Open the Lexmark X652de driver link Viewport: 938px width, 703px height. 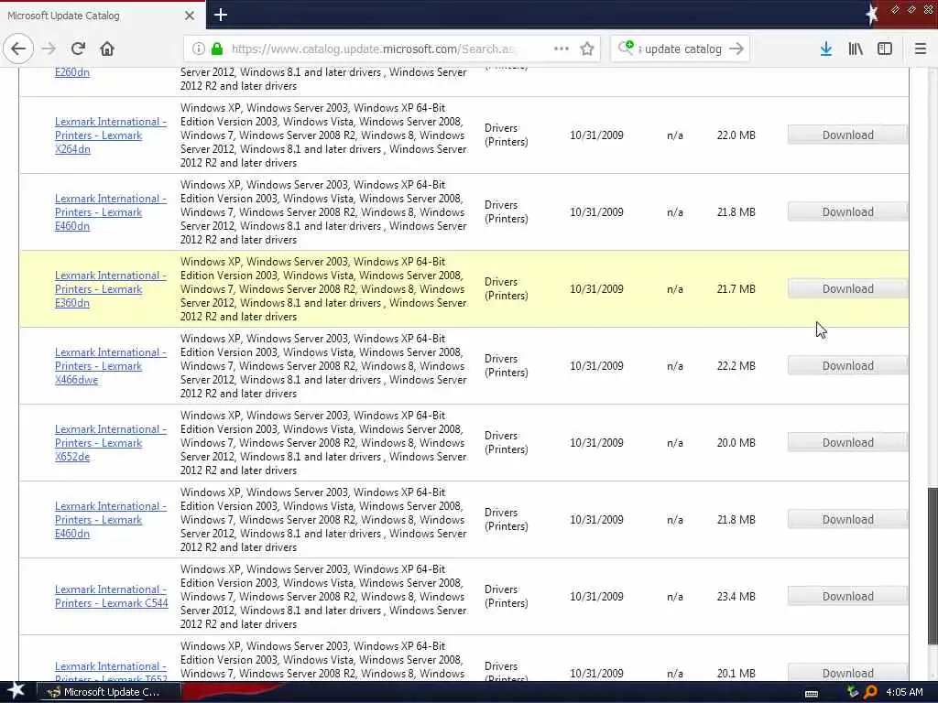pos(111,443)
